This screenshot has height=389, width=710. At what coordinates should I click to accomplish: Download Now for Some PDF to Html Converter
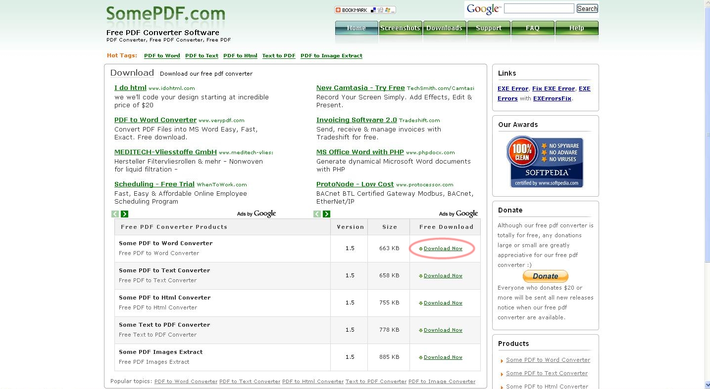443,303
